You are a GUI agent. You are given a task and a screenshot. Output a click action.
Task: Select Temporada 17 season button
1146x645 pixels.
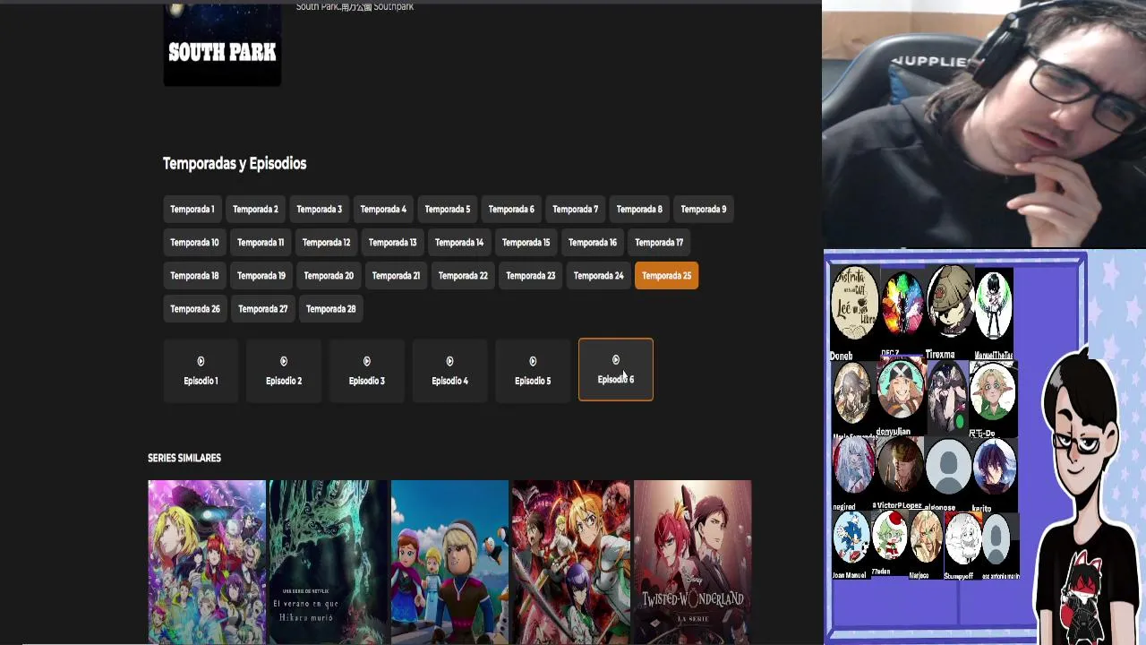(659, 243)
